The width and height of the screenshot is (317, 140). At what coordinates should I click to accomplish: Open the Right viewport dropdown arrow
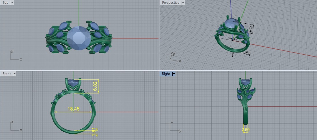174,74
